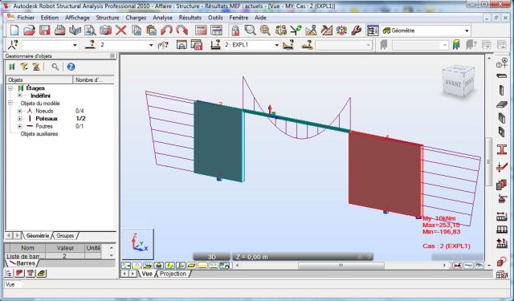Collapse the Étages tree node

pyautogui.click(x=10, y=88)
